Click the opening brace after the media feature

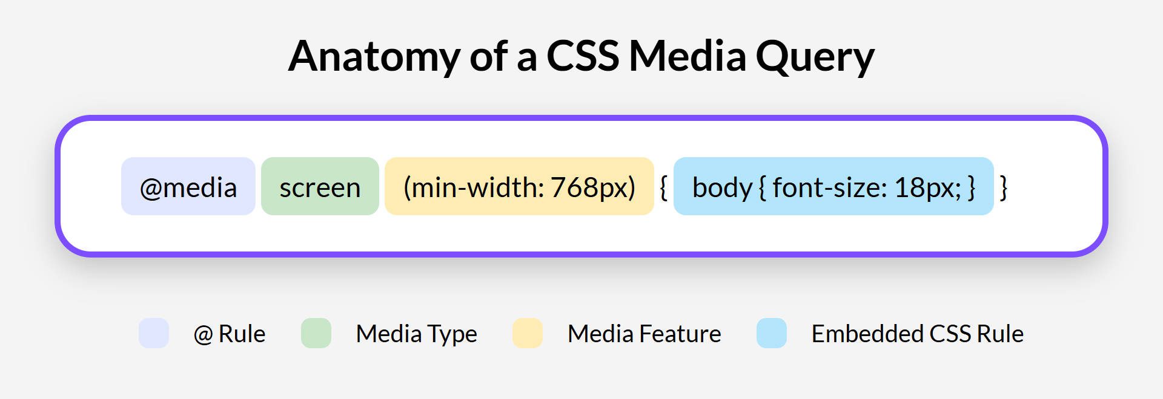(x=663, y=187)
